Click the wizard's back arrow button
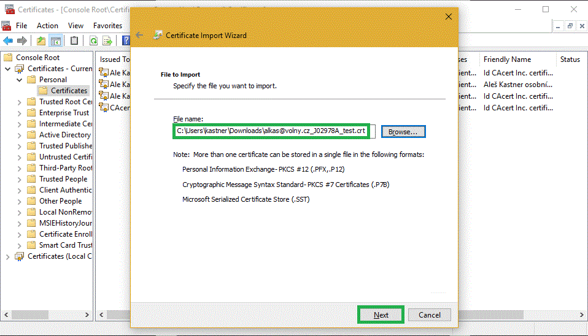 click(139, 35)
